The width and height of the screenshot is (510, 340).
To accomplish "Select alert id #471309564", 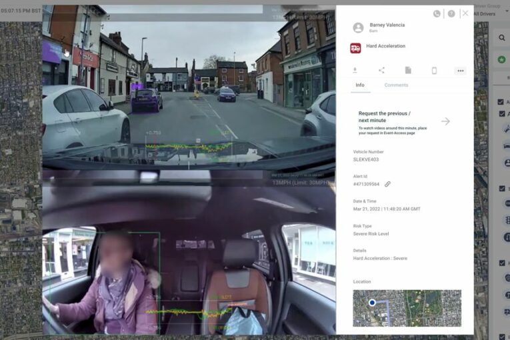I will (366, 184).
